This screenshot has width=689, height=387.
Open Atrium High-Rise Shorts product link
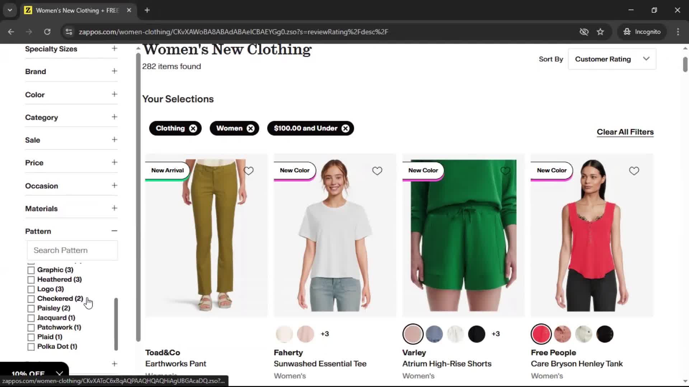[x=447, y=364]
